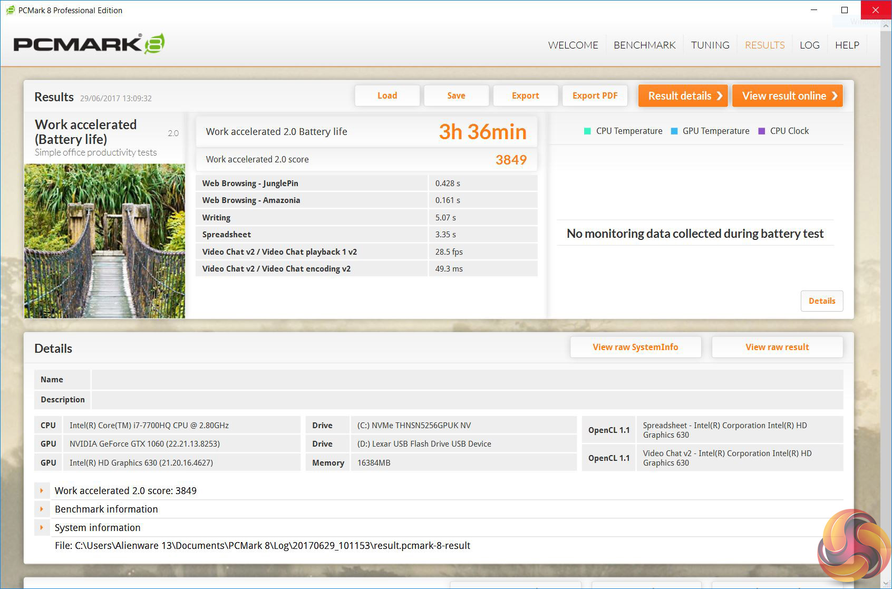The width and height of the screenshot is (892, 589).
Task: Close the PCMark 8 window
Action: [876, 10]
